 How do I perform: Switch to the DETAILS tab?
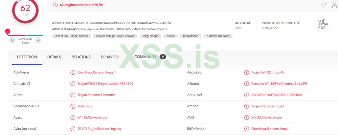pos(54,57)
